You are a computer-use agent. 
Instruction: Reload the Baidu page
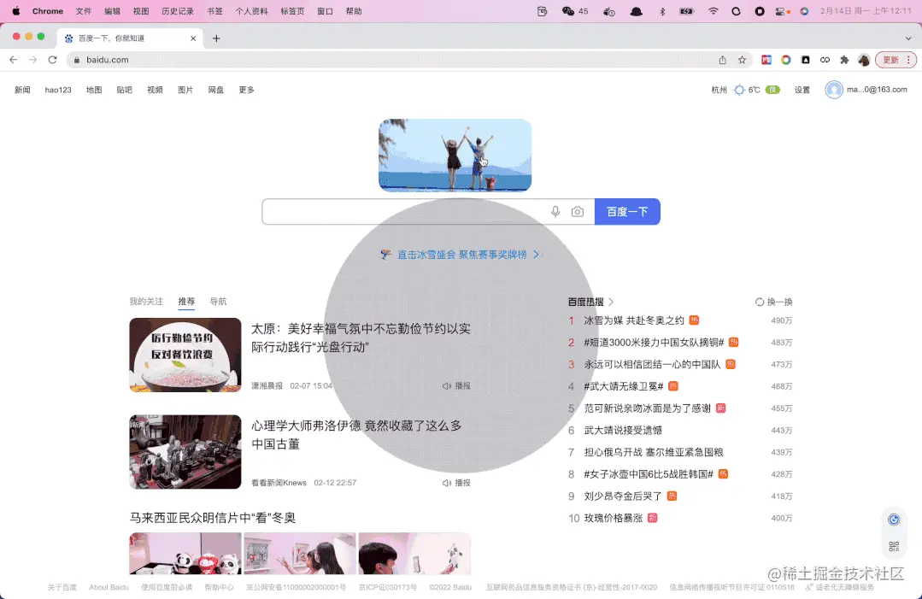tap(52, 60)
